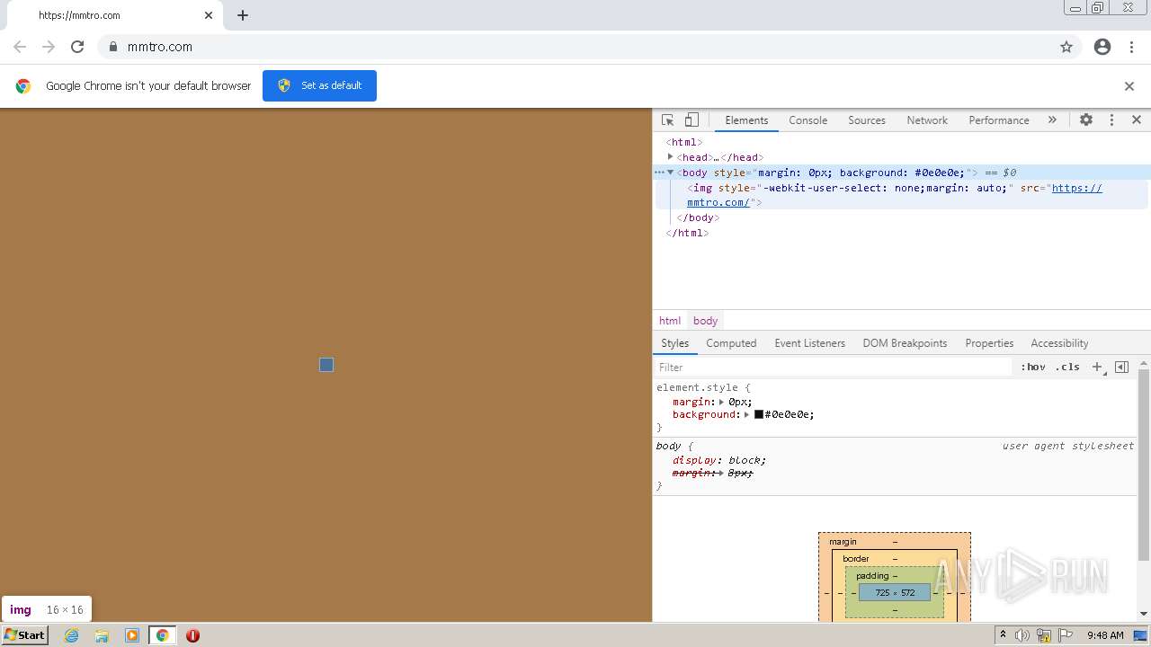
Task: Toggle the .cls classes button
Action: (x=1067, y=368)
